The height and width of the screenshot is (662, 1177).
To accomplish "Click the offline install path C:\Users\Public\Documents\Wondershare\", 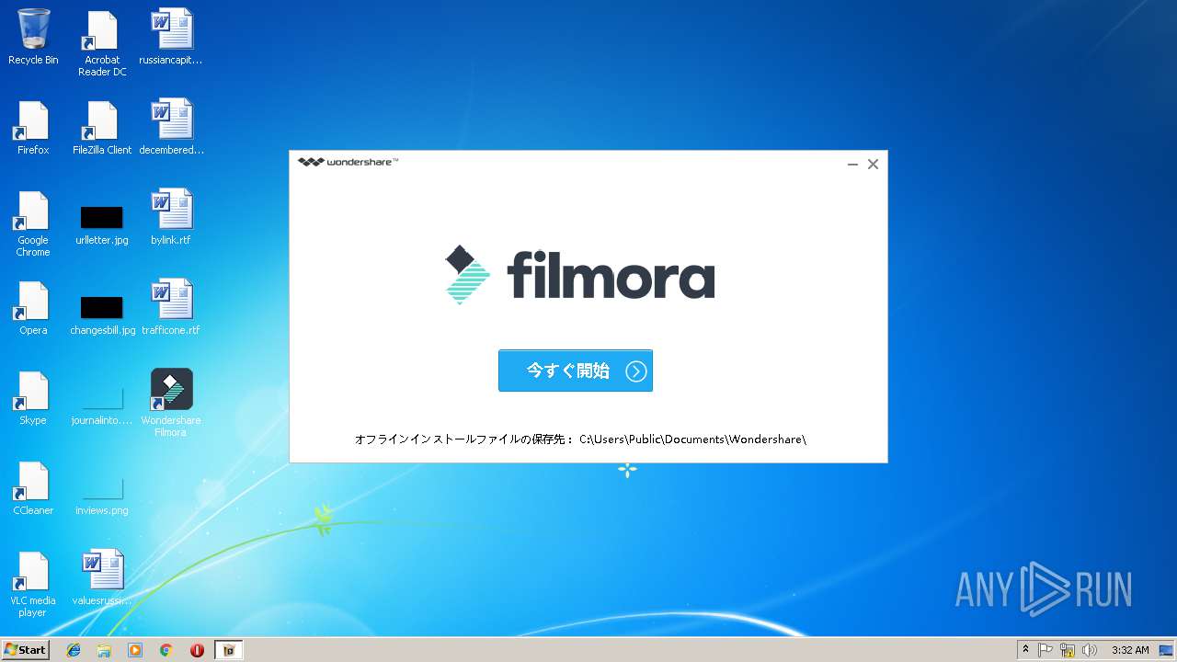I will tap(692, 439).
